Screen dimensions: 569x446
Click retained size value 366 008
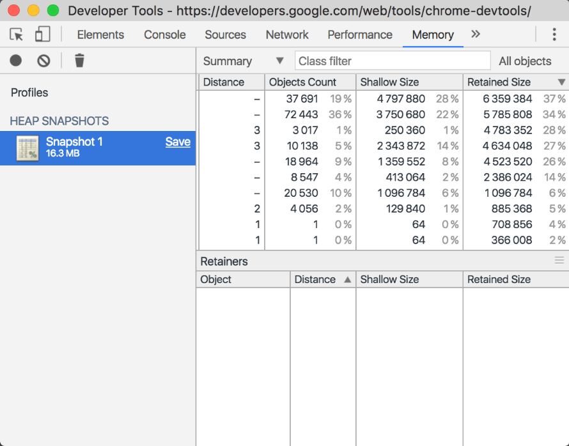[x=511, y=240]
